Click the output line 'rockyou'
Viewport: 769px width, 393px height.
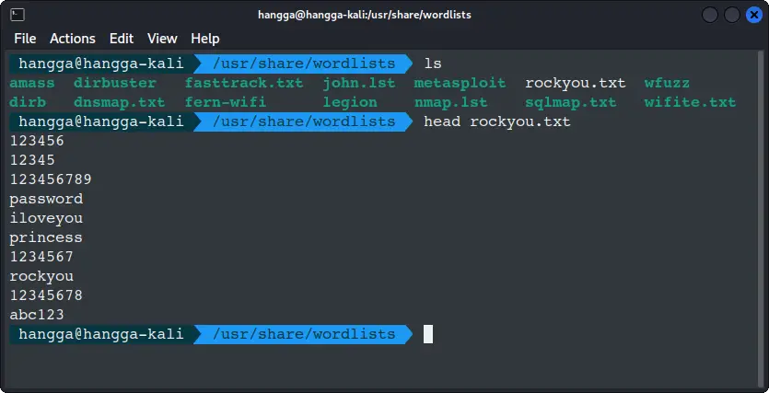41,276
